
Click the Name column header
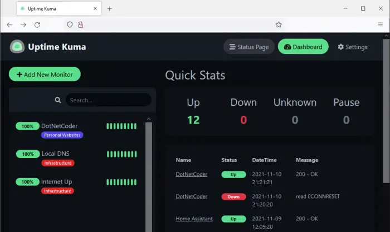click(x=183, y=160)
